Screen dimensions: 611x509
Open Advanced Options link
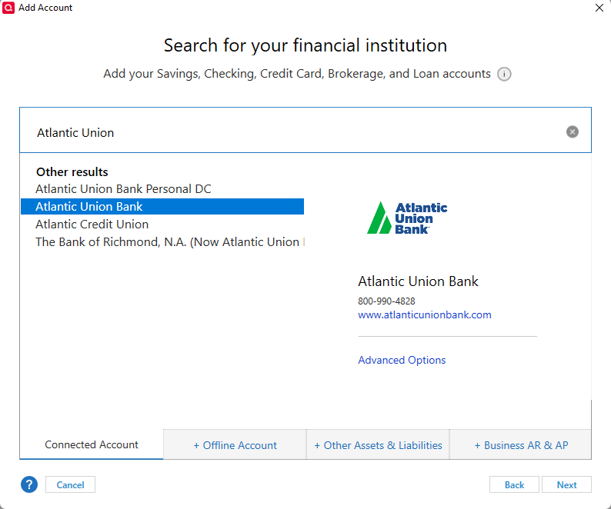(402, 360)
